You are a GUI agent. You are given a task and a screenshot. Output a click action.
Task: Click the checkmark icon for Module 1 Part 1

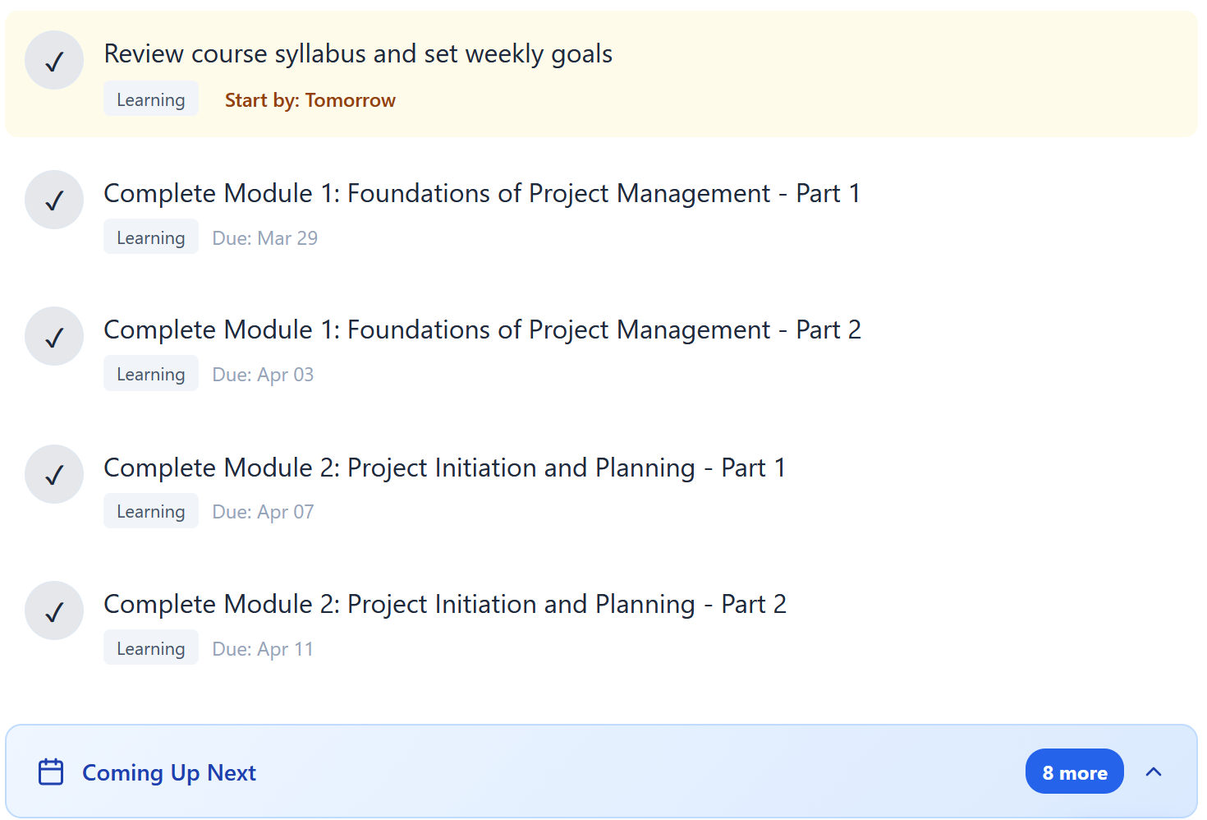[x=53, y=199]
